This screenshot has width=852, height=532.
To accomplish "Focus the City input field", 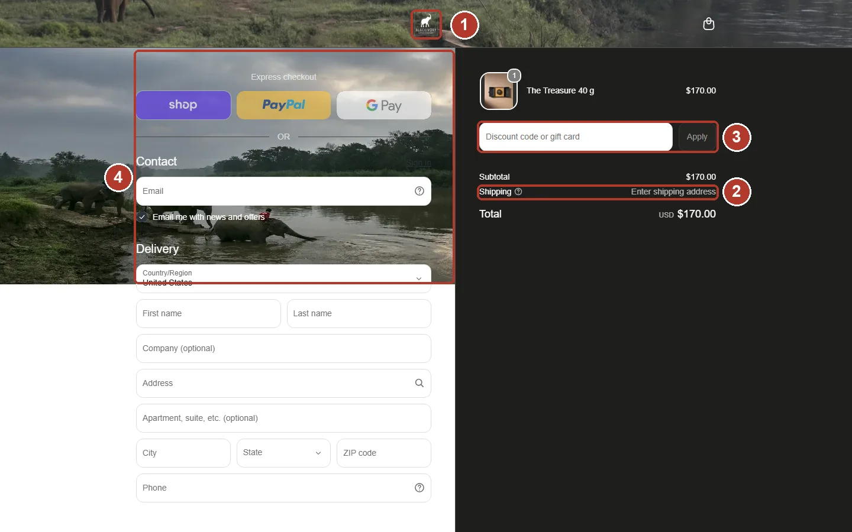I will click(183, 453).
